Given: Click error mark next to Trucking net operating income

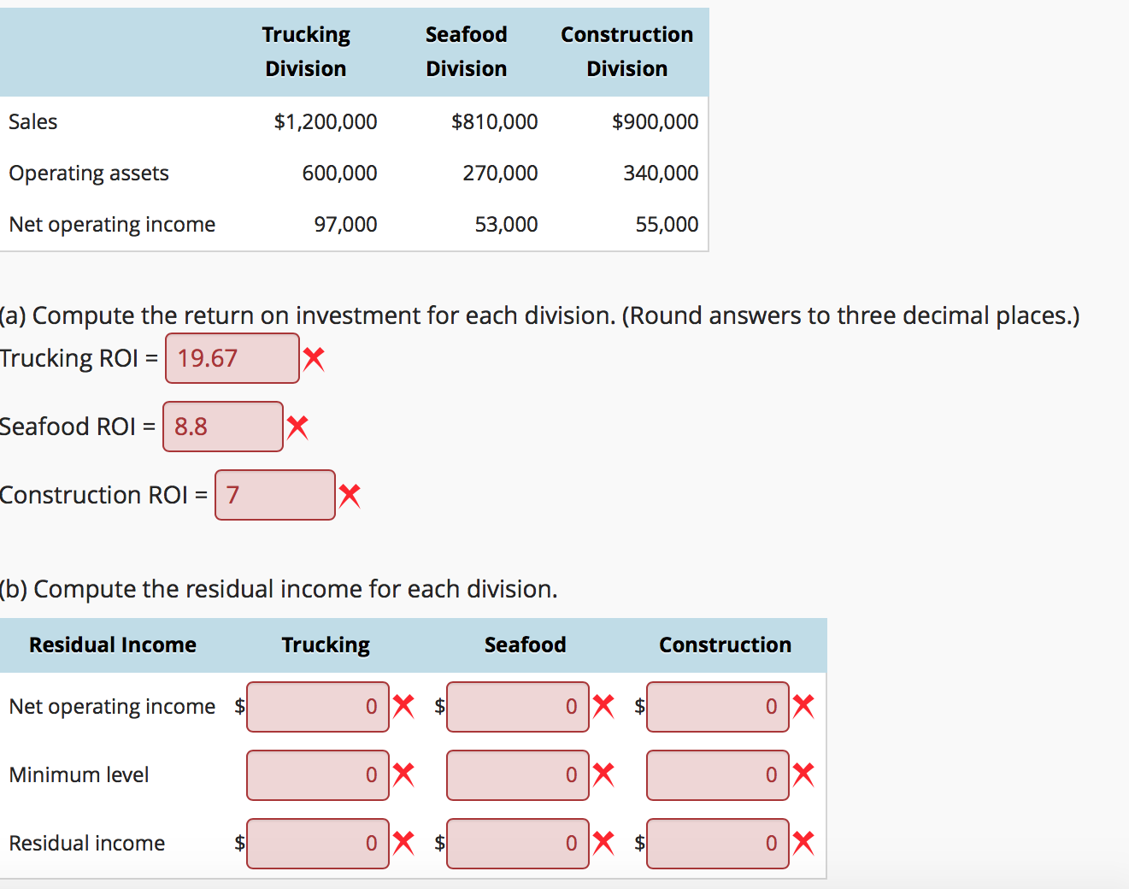Looking at the screenshot, I should (x=403, y=706).
